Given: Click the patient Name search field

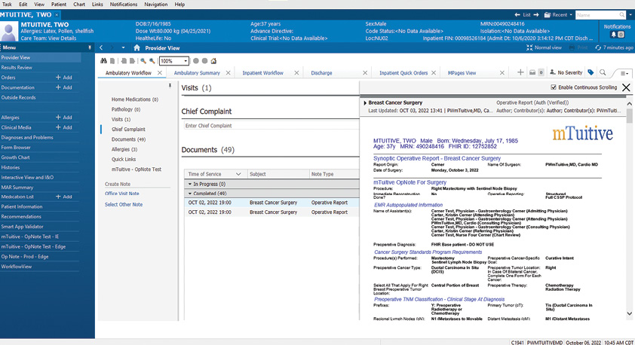Looking at the screenshot, I should pos(597,15).
